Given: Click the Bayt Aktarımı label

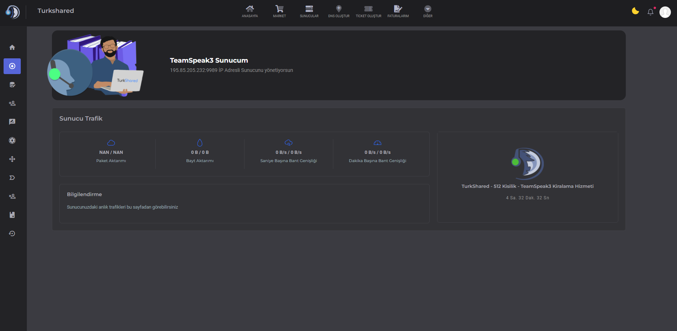Looking at the screenshot, I should 200,161.
